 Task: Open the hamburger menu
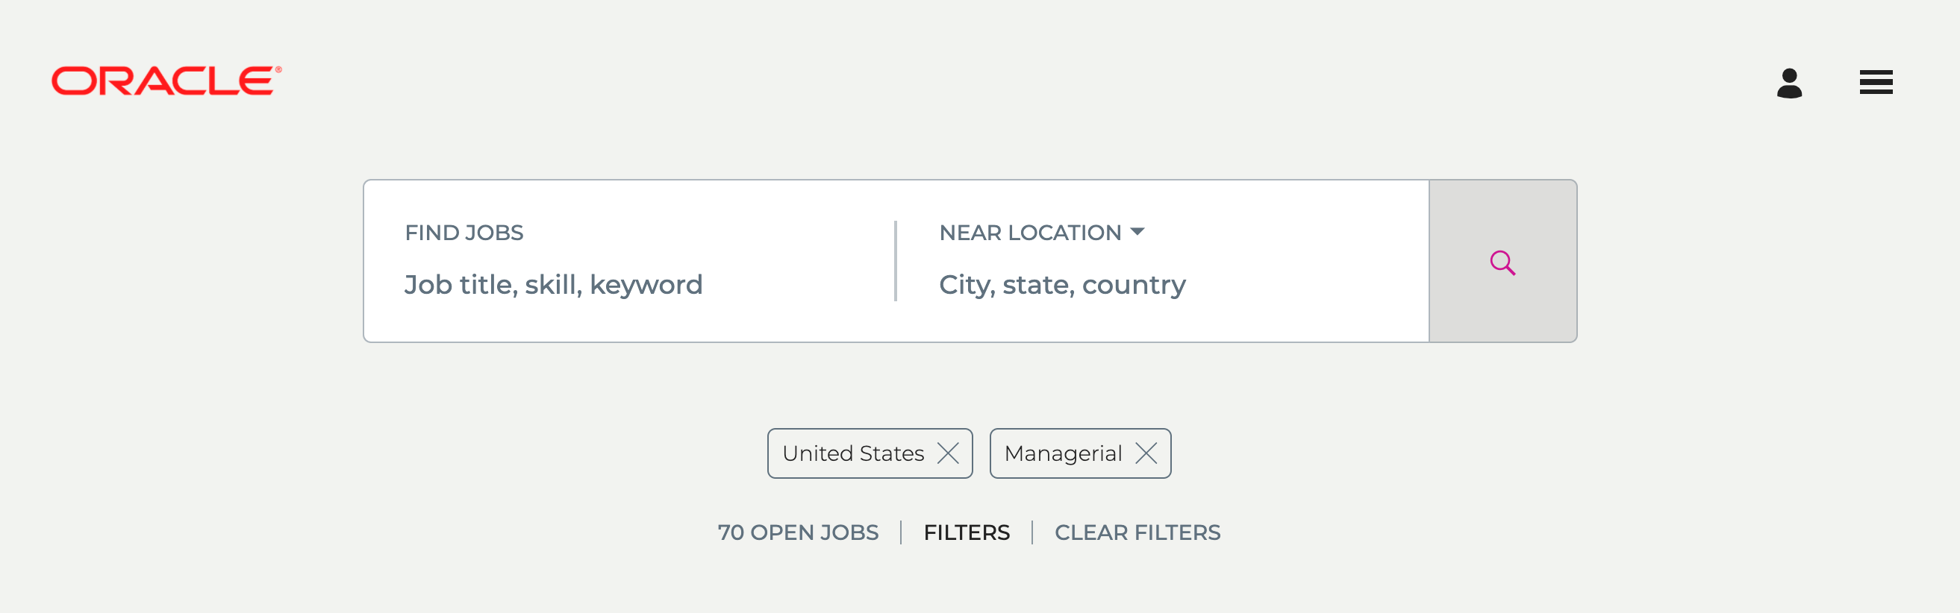click(x=1876, y=82)
